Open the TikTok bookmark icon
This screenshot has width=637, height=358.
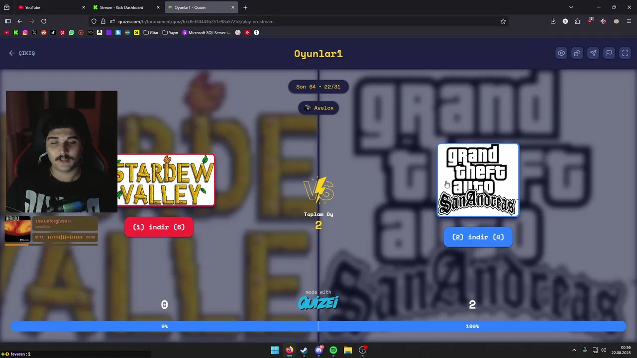pos(53,33)
